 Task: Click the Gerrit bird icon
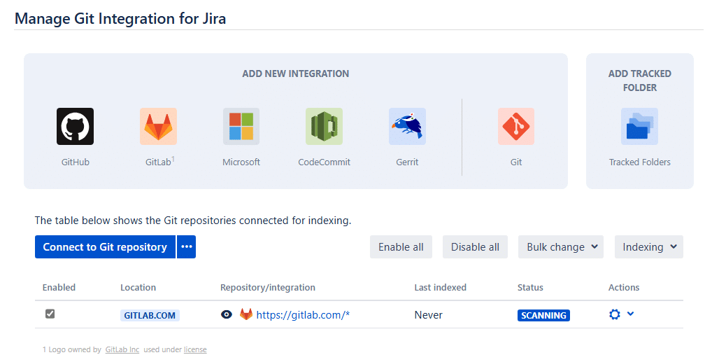(407, 126)
